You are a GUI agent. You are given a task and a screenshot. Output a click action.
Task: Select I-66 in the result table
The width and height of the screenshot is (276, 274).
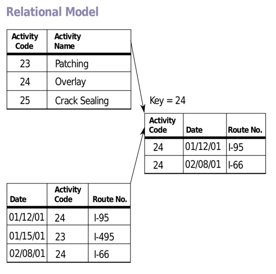click(x=236, y=165)
